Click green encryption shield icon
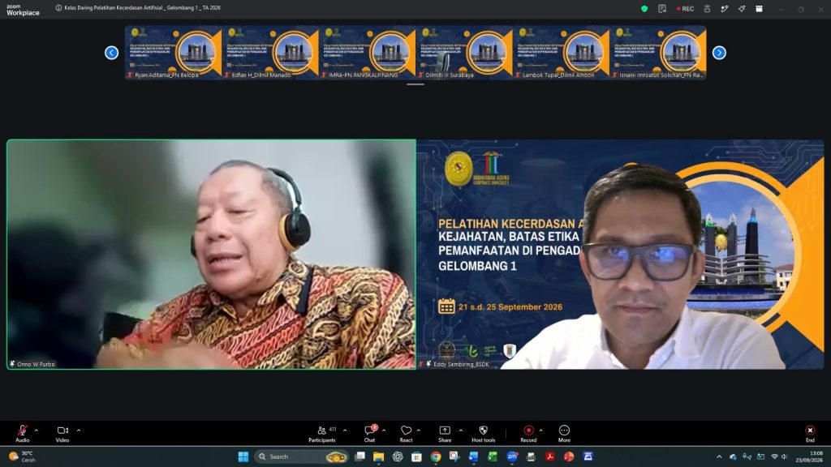Screen dimensions: 831x467 click(x=644, y=8)
